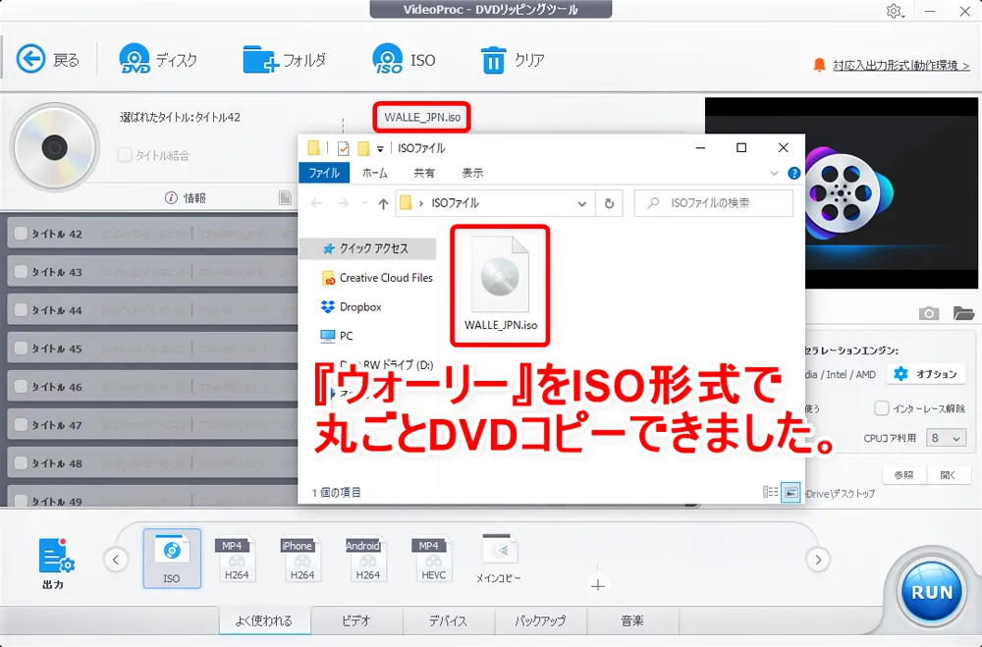The height and width of the screenshot is (647, 982).
Task: Check タイトル 42 checkbox
Action: (21, 233)
